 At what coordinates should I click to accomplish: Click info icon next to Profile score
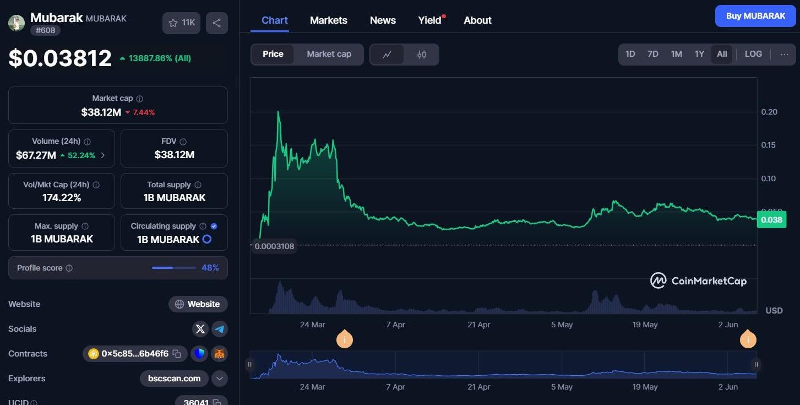click(x=69, y=268)
